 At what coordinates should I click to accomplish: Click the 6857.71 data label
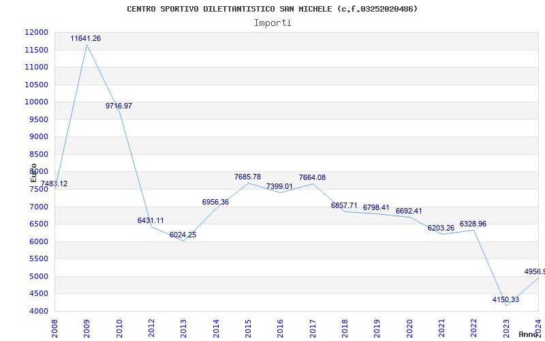point(344,206)
